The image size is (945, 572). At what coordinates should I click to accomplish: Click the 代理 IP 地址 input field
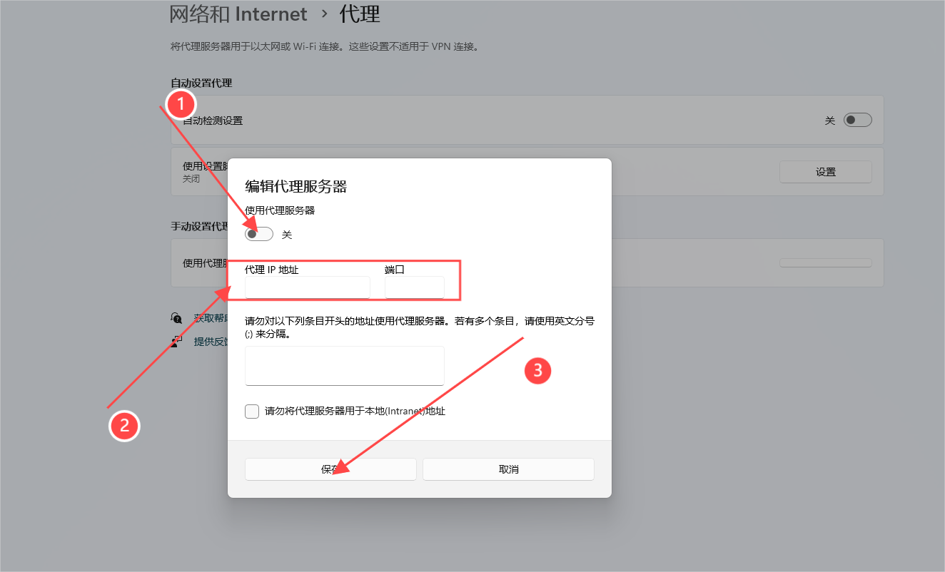(x=307, y=287)
